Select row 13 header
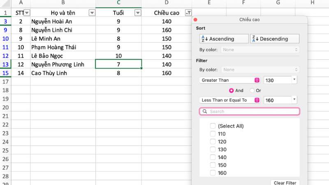The height and width of the screenshot is (185, 329). tap(5, 65)
